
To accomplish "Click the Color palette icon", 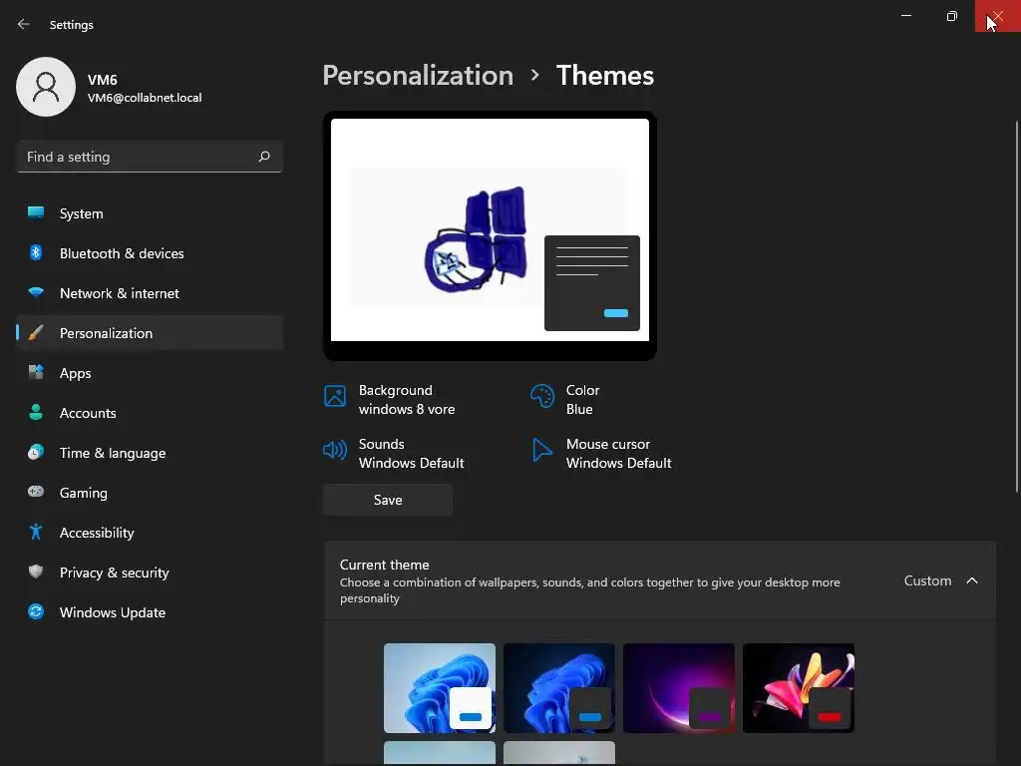I will pos(542,395).
